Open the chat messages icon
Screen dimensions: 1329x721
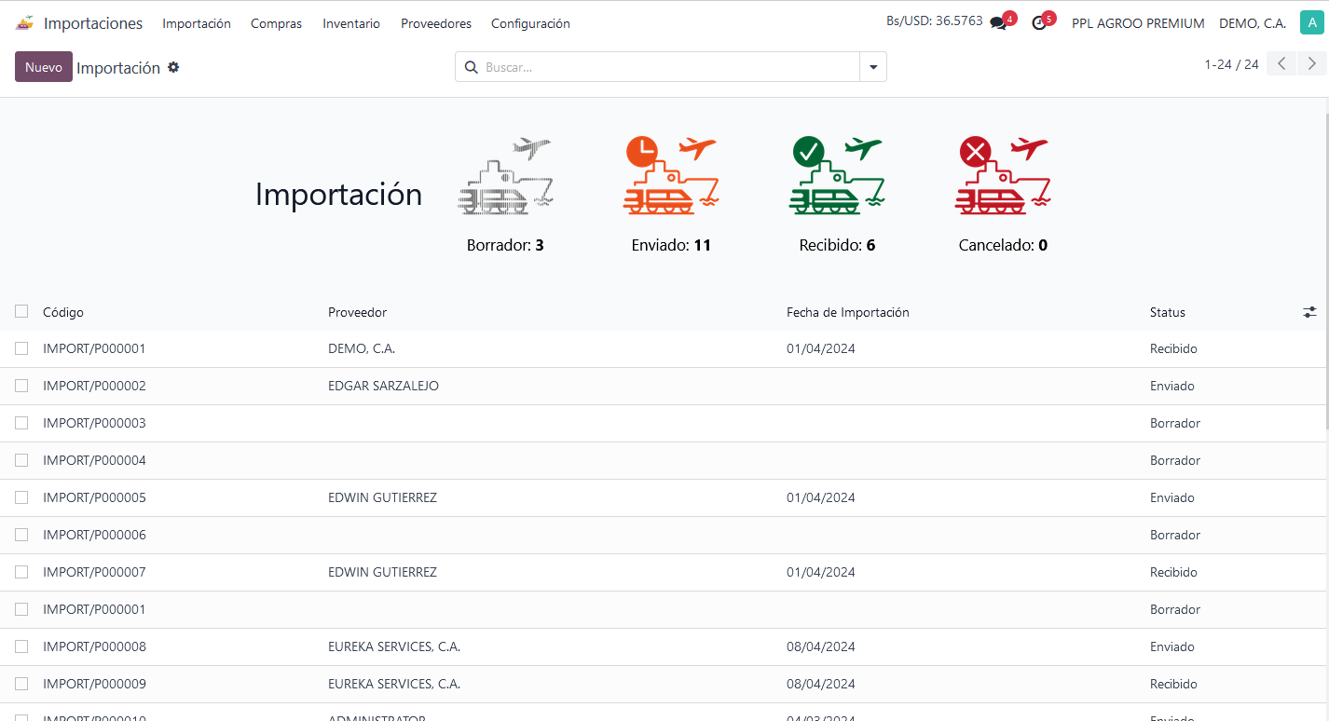pyautogui.click(x=998, y=23)
